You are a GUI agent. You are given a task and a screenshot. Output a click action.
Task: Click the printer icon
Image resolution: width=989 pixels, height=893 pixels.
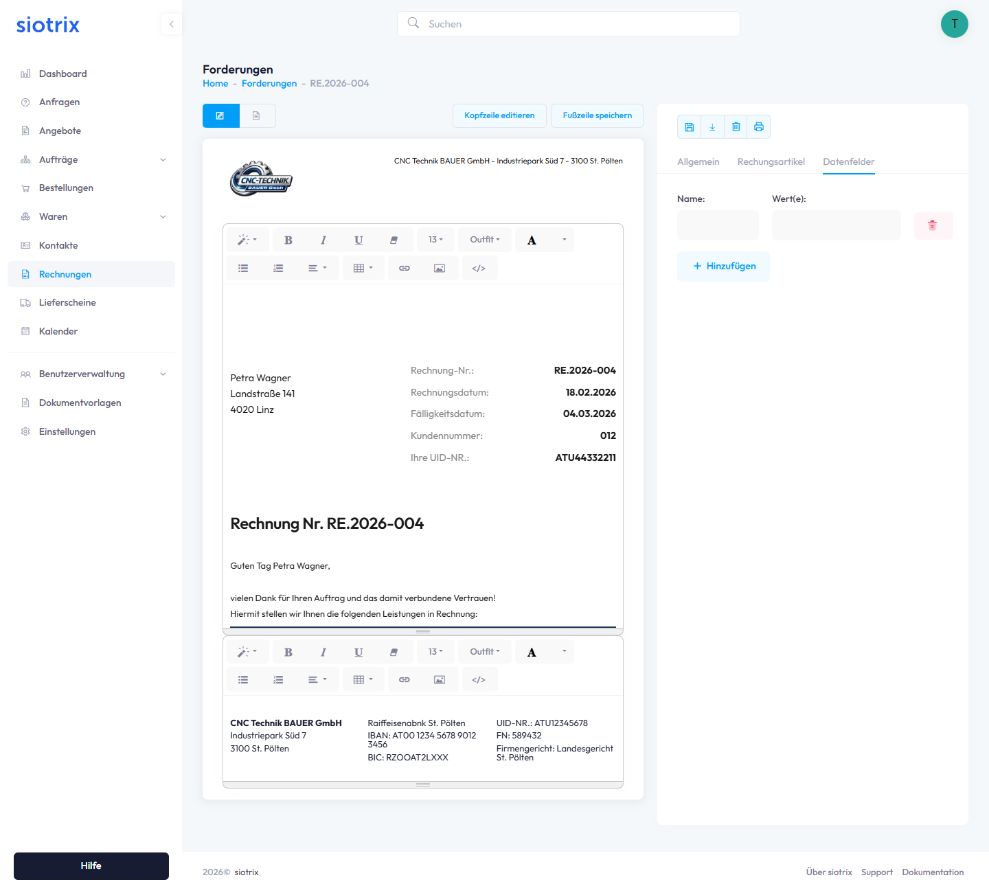click(x=759, y=127)
